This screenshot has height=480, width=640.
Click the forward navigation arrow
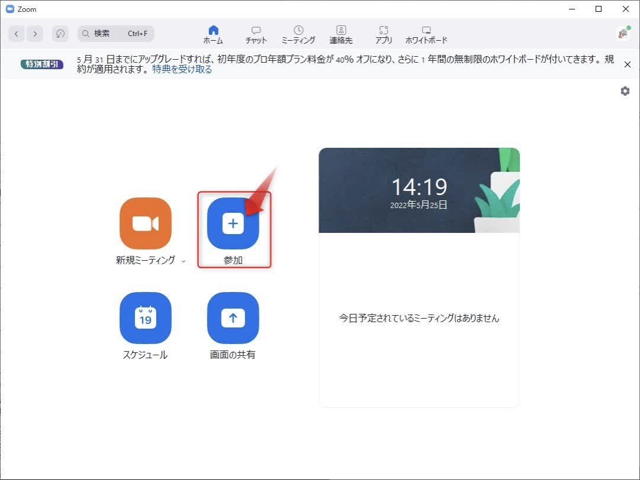pos(35,34)
